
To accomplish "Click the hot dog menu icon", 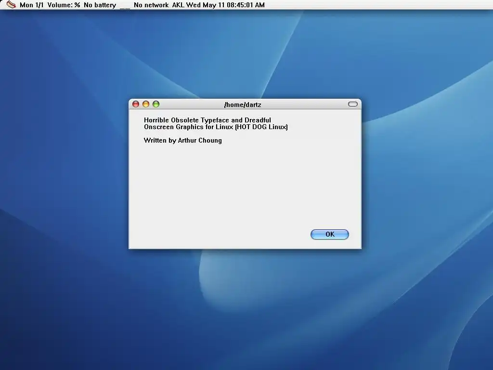I will click(x=11, y=5).
